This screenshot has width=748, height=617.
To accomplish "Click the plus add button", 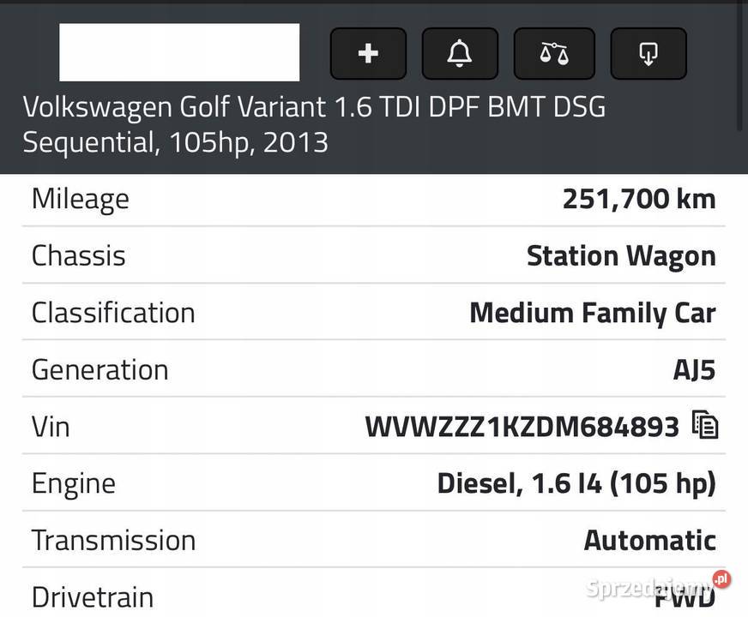I will pyautogui.click(x=368, y=53).
